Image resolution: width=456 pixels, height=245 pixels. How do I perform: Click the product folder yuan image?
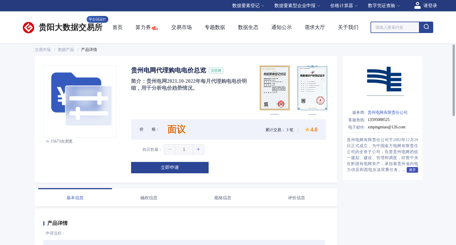80,102
